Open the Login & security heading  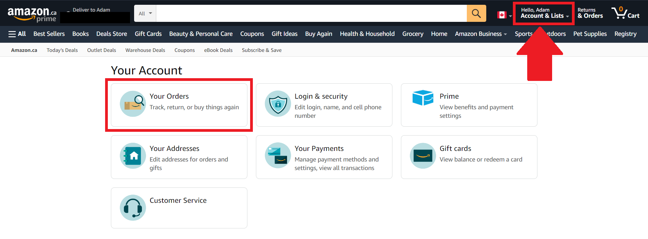[x=321, y=96]
